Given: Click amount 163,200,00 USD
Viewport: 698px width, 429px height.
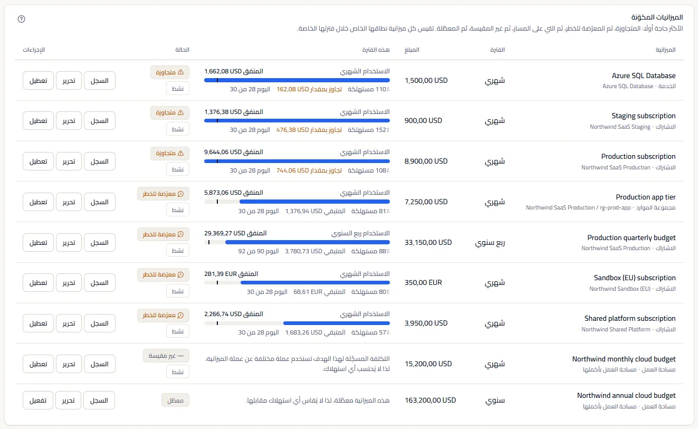Looking at the screenshot, I should 431,401.
